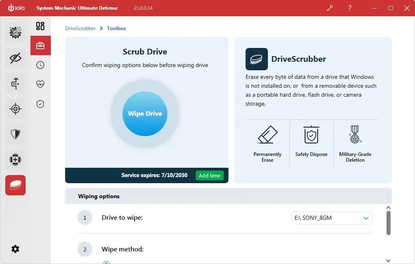Click the Toolbox breadcrumb item

116,28
